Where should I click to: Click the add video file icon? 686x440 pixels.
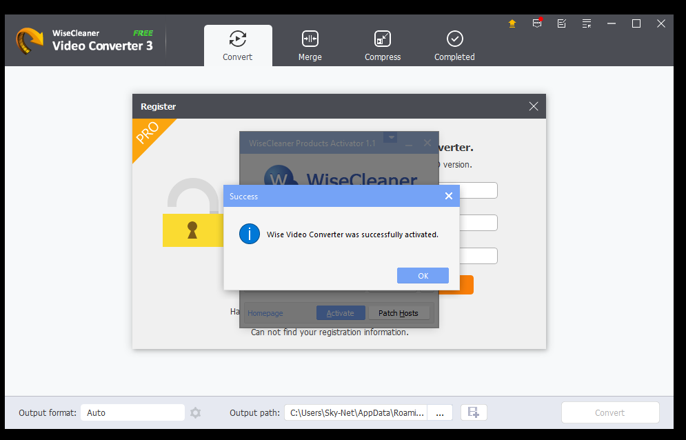coord(474,412)
